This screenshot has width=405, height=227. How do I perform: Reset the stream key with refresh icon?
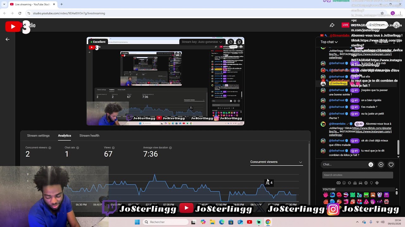pyautogui.click(x=231, y=42)
